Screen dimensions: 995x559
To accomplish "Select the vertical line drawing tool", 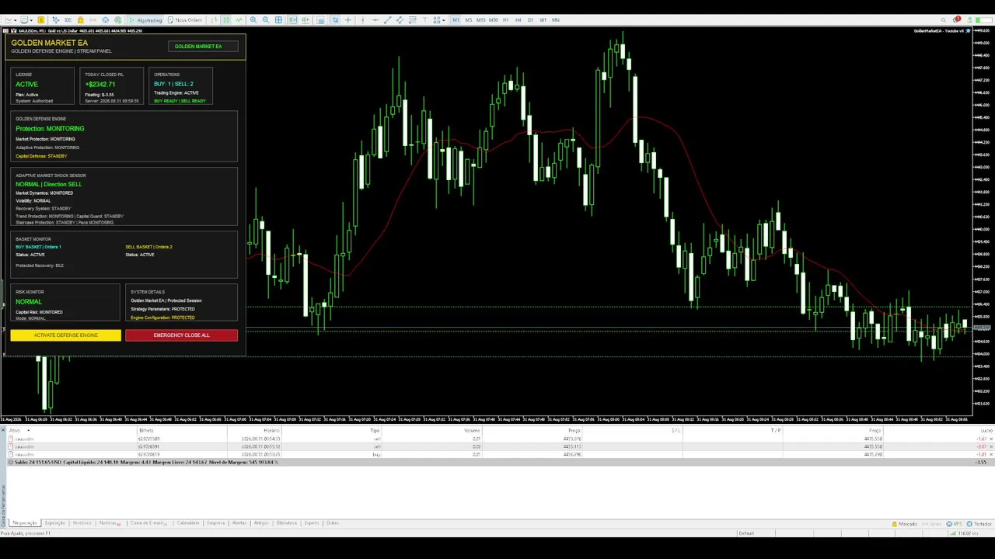I will point(362,19).
